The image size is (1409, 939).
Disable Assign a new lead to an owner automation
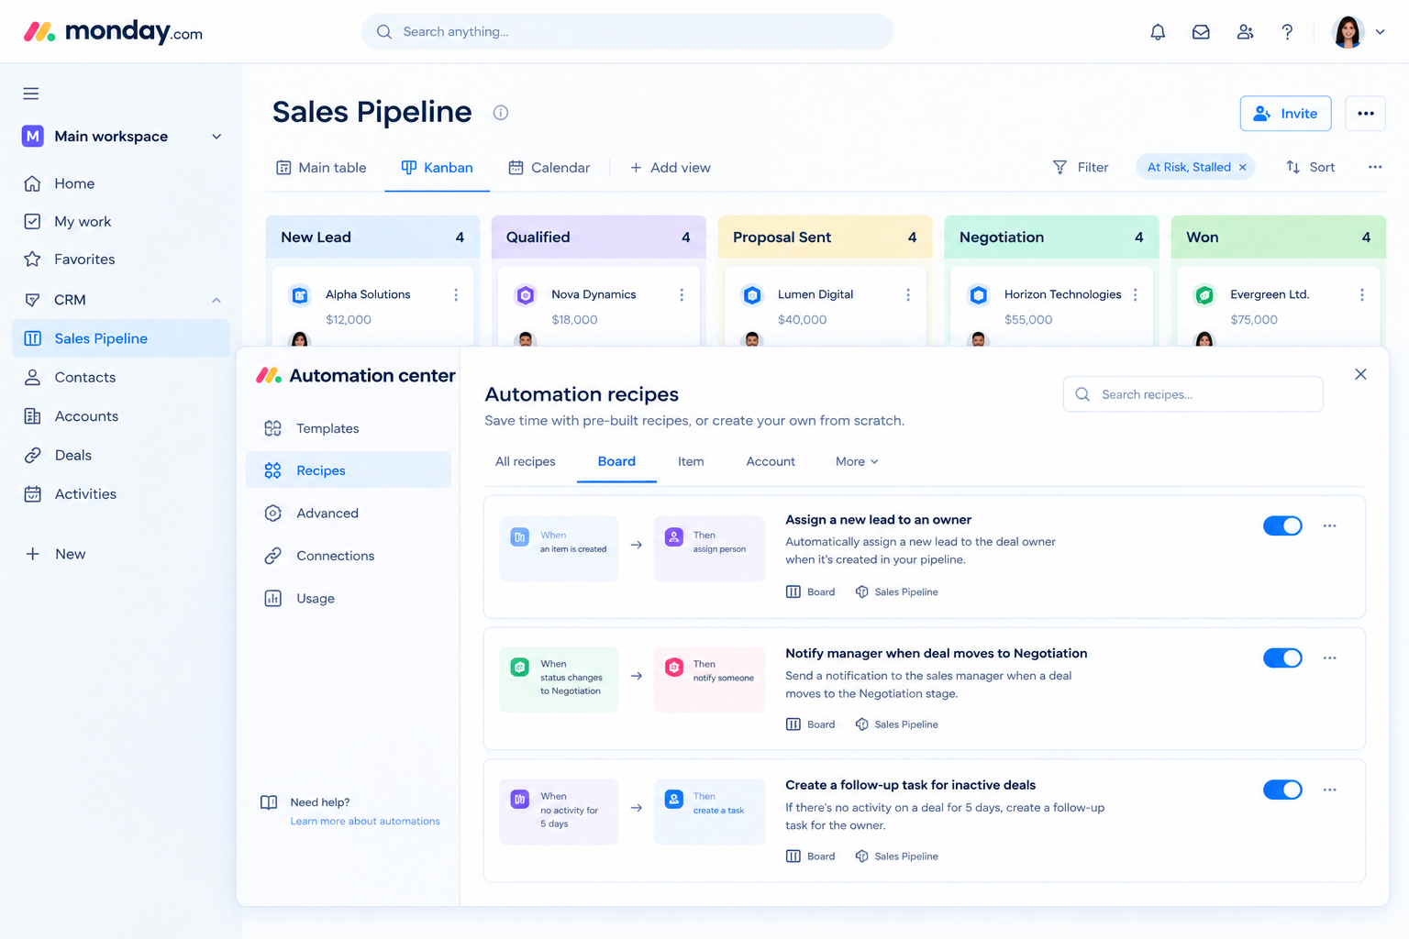1282,525
